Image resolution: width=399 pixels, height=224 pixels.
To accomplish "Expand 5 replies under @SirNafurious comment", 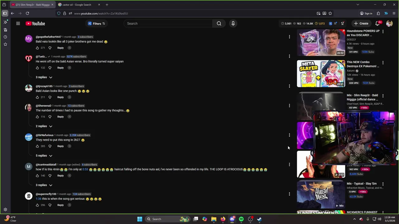I will point(44,156).
